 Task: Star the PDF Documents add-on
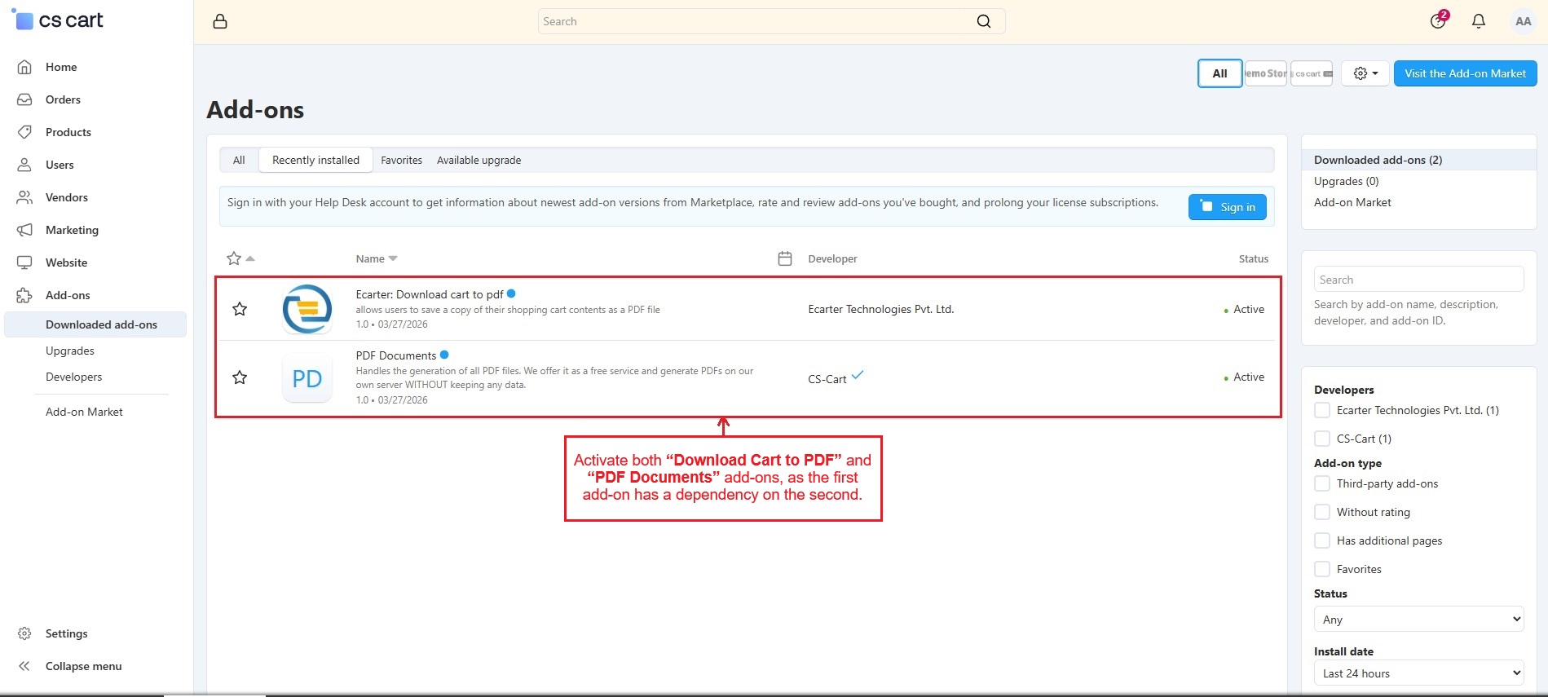coord(240,377)
